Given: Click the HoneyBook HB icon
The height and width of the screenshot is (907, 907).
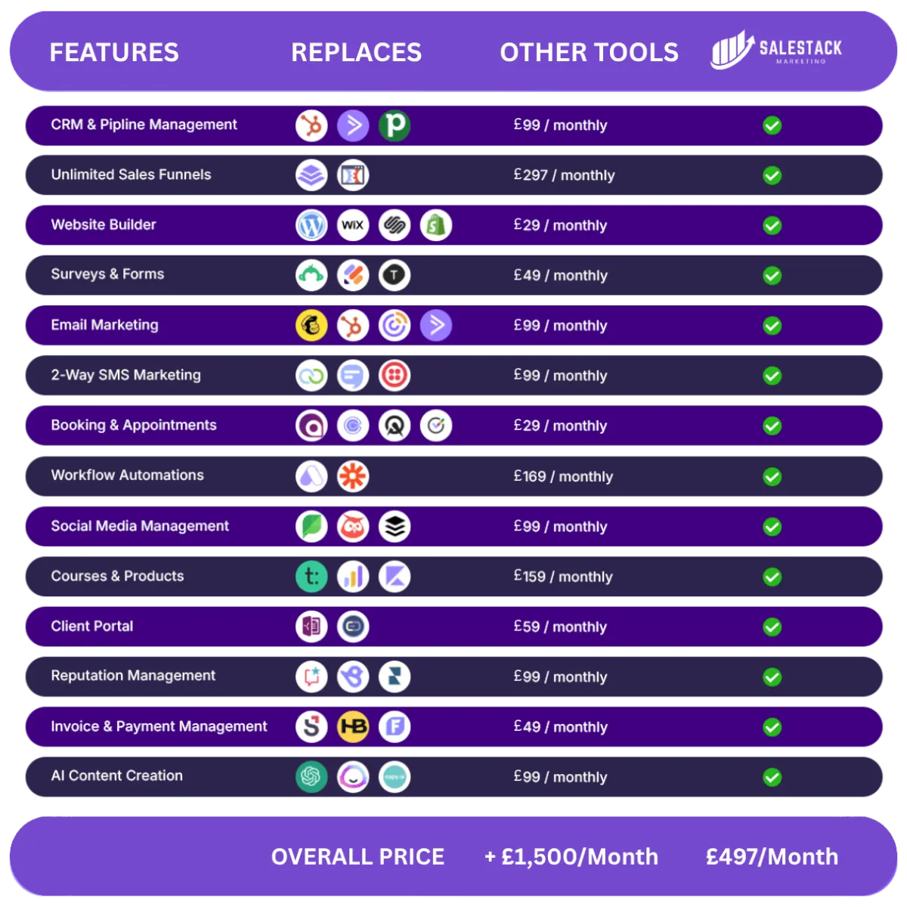Looking at the screenshot, I should [x=353, y=727].
